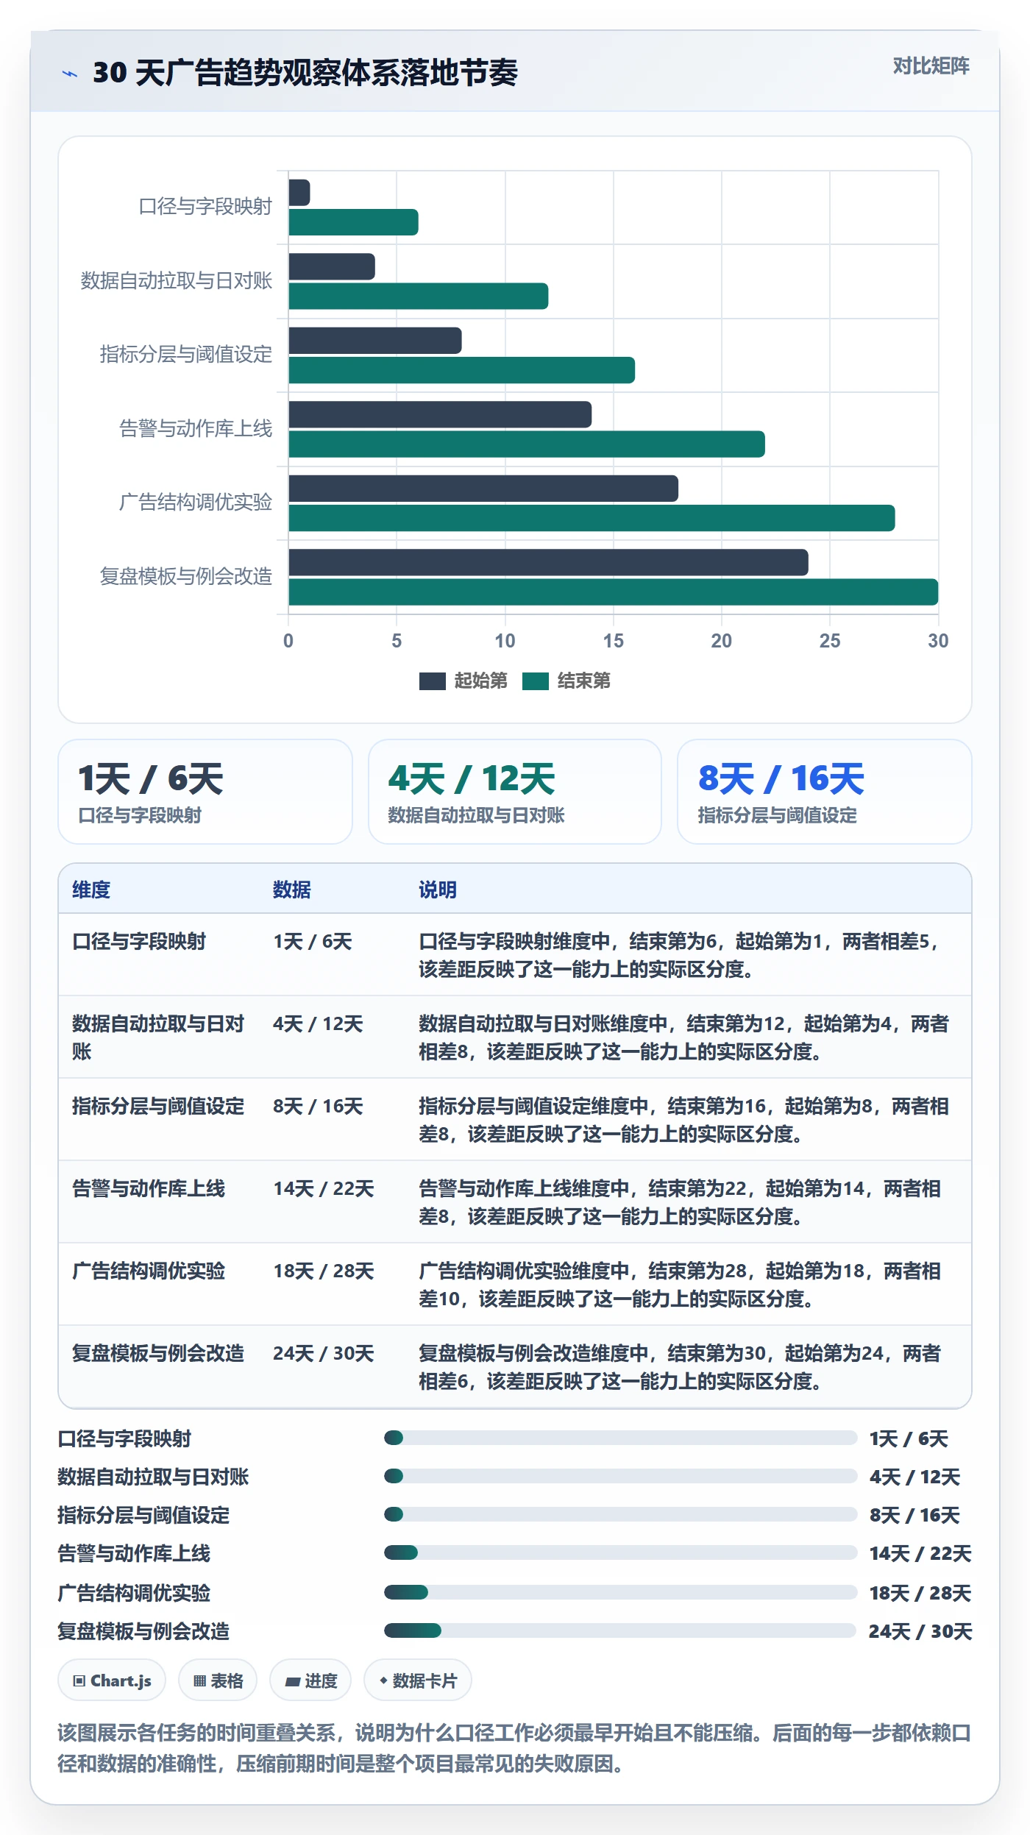Click table row cell 口径与字段映射

point(139,941)
